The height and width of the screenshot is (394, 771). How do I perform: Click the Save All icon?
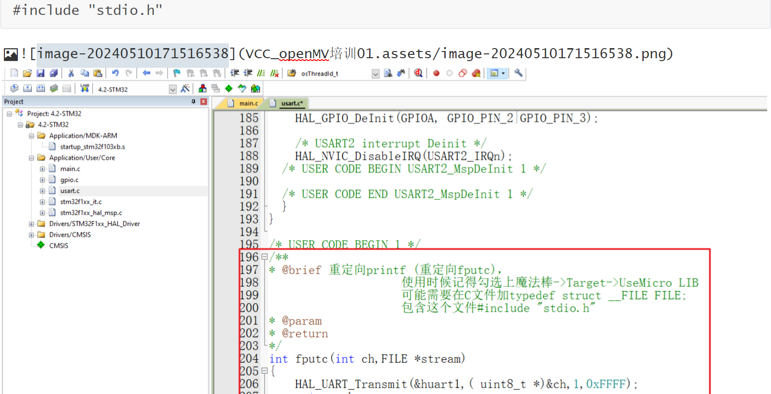[x=53, y=73]
